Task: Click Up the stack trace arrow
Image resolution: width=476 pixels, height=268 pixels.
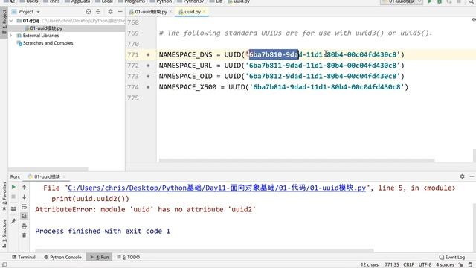Action: tap(25, 187)
